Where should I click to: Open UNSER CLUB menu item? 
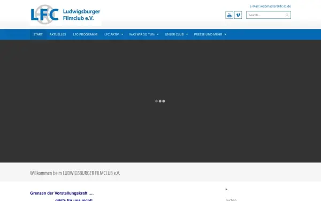pyautogui.click(x=174, y=34)
